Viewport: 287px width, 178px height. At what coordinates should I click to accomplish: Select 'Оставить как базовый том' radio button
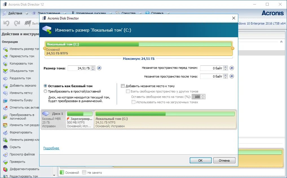pos(45,86)
